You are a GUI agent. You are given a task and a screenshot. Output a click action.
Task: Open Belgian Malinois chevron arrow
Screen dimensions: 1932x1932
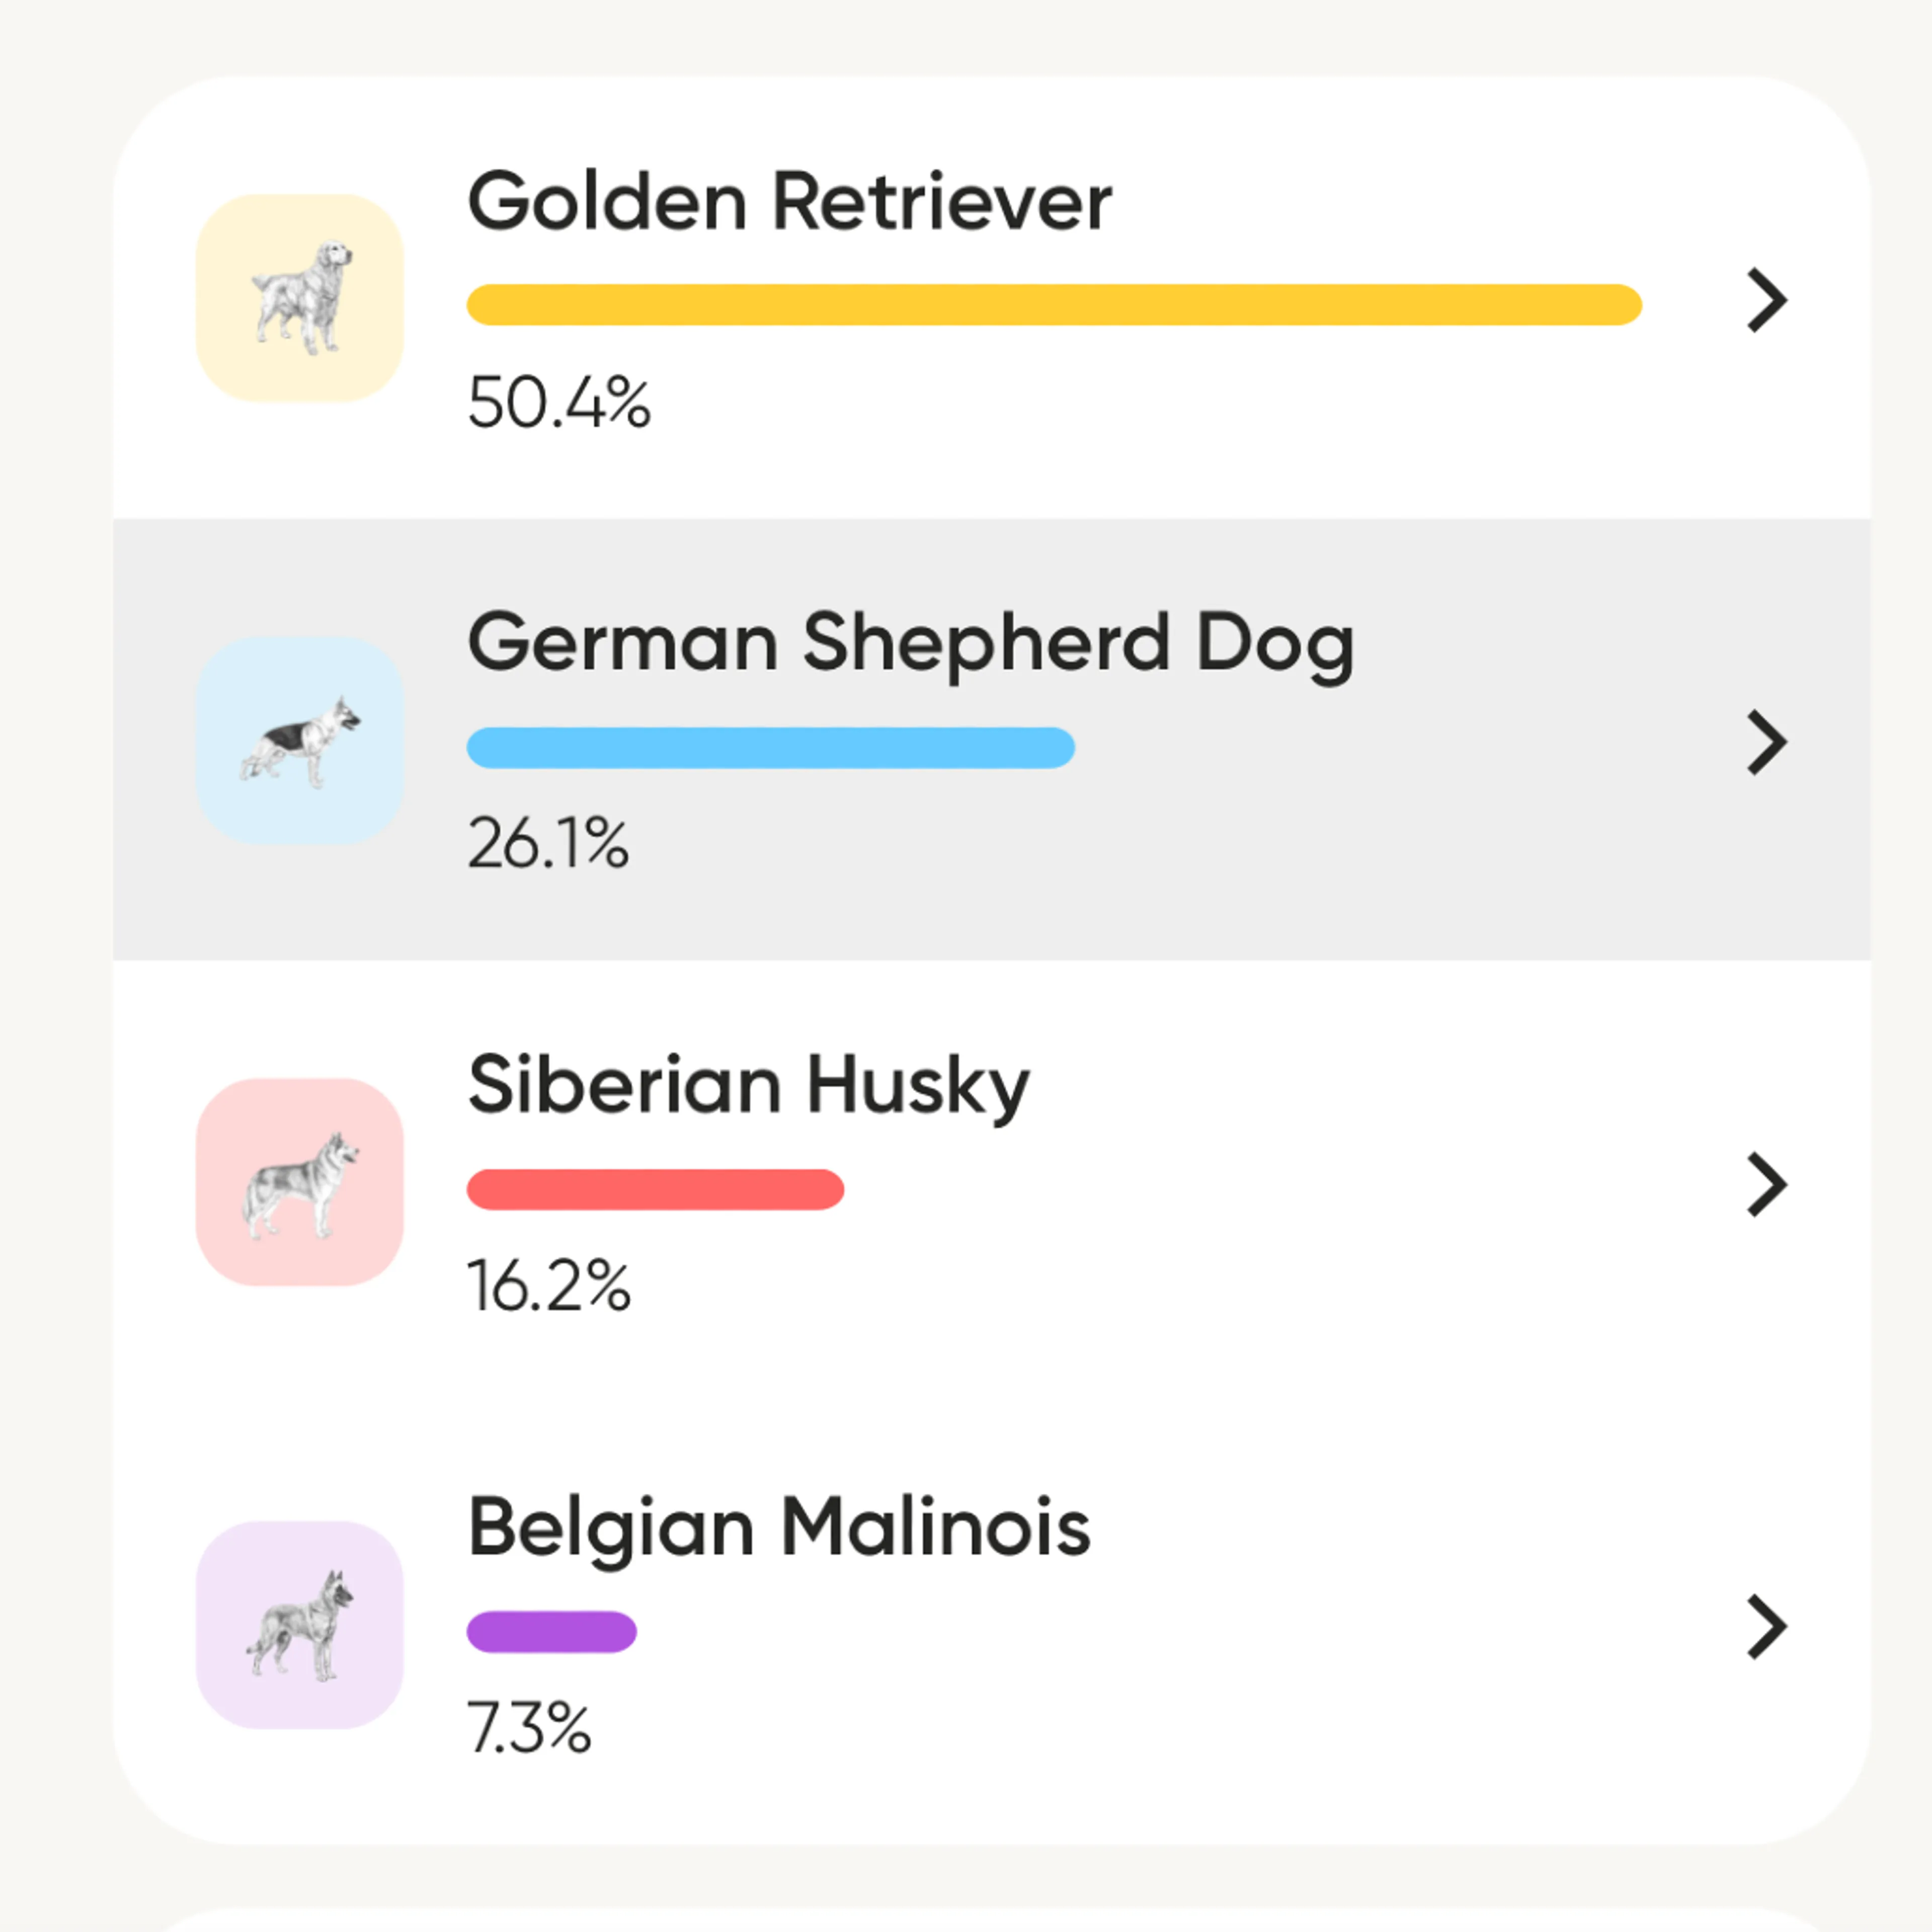click(x=1766, y=1627)
